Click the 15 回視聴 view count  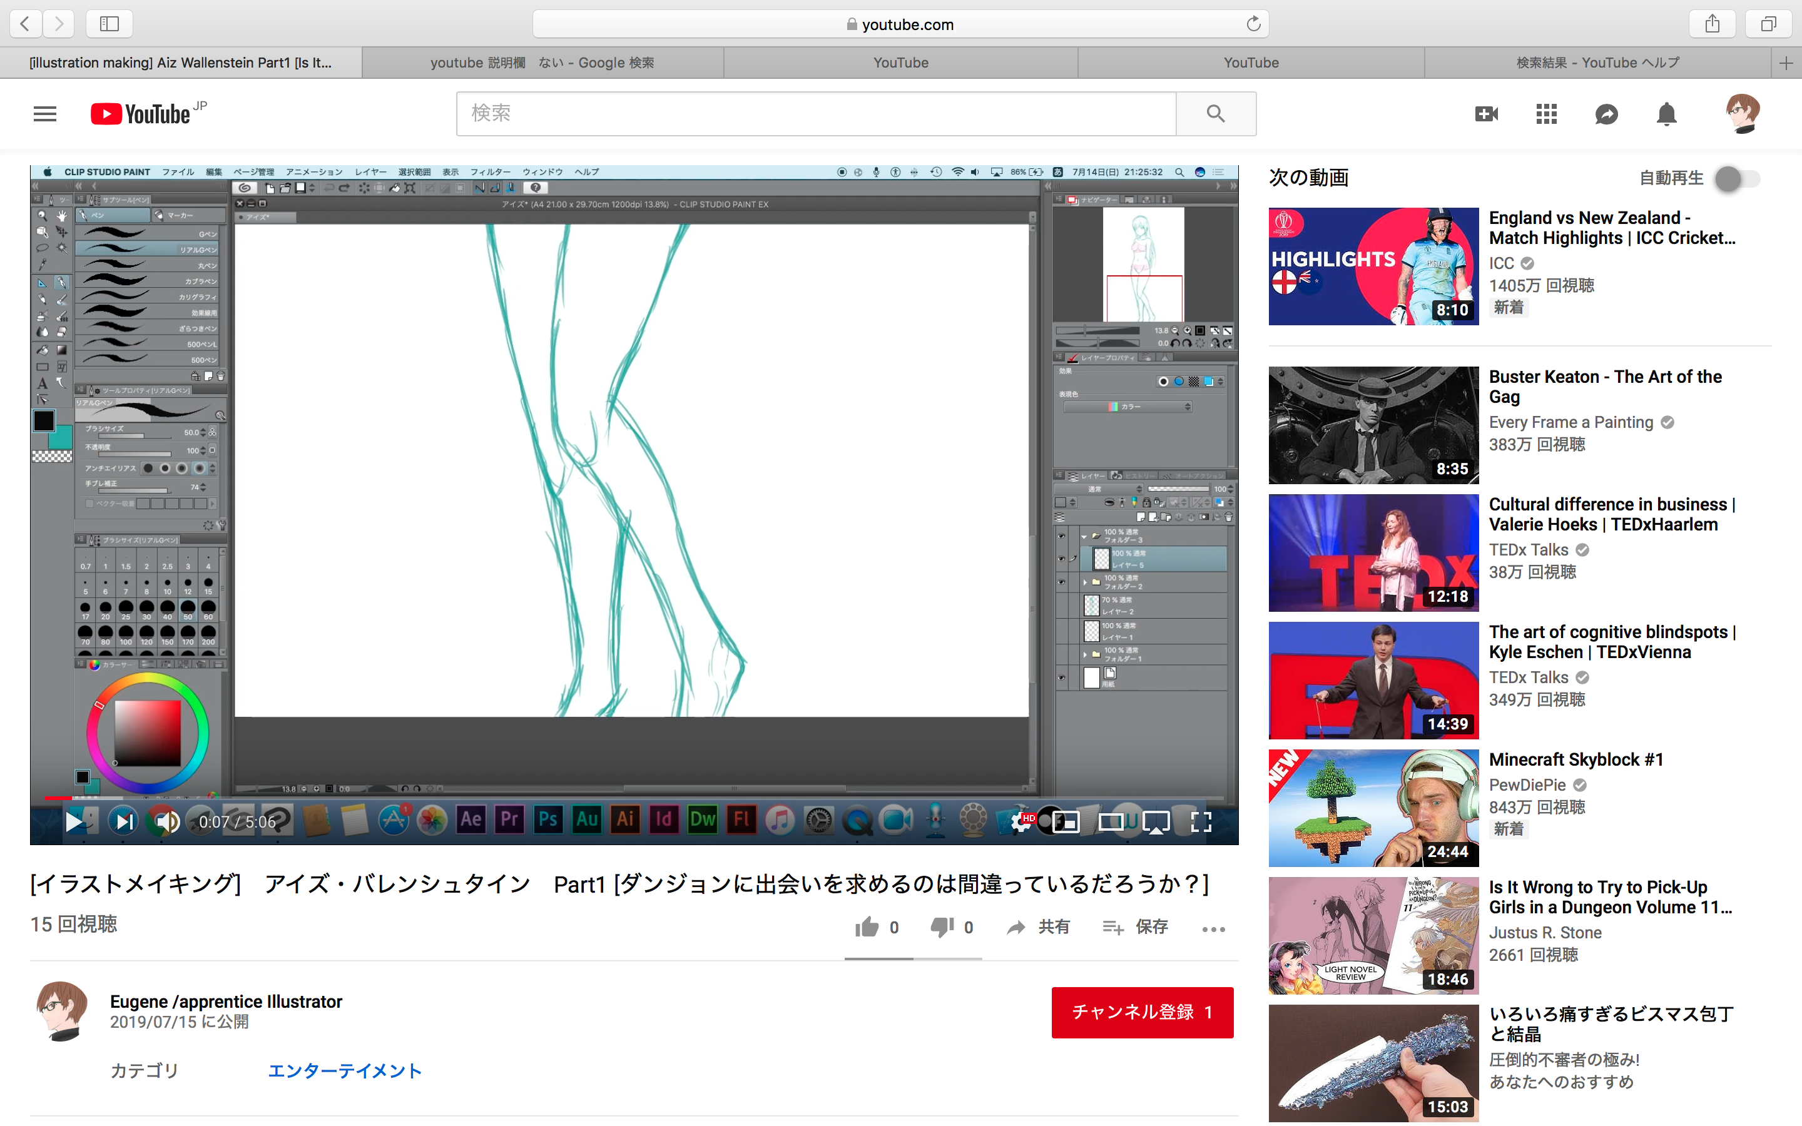click(74, 925)
